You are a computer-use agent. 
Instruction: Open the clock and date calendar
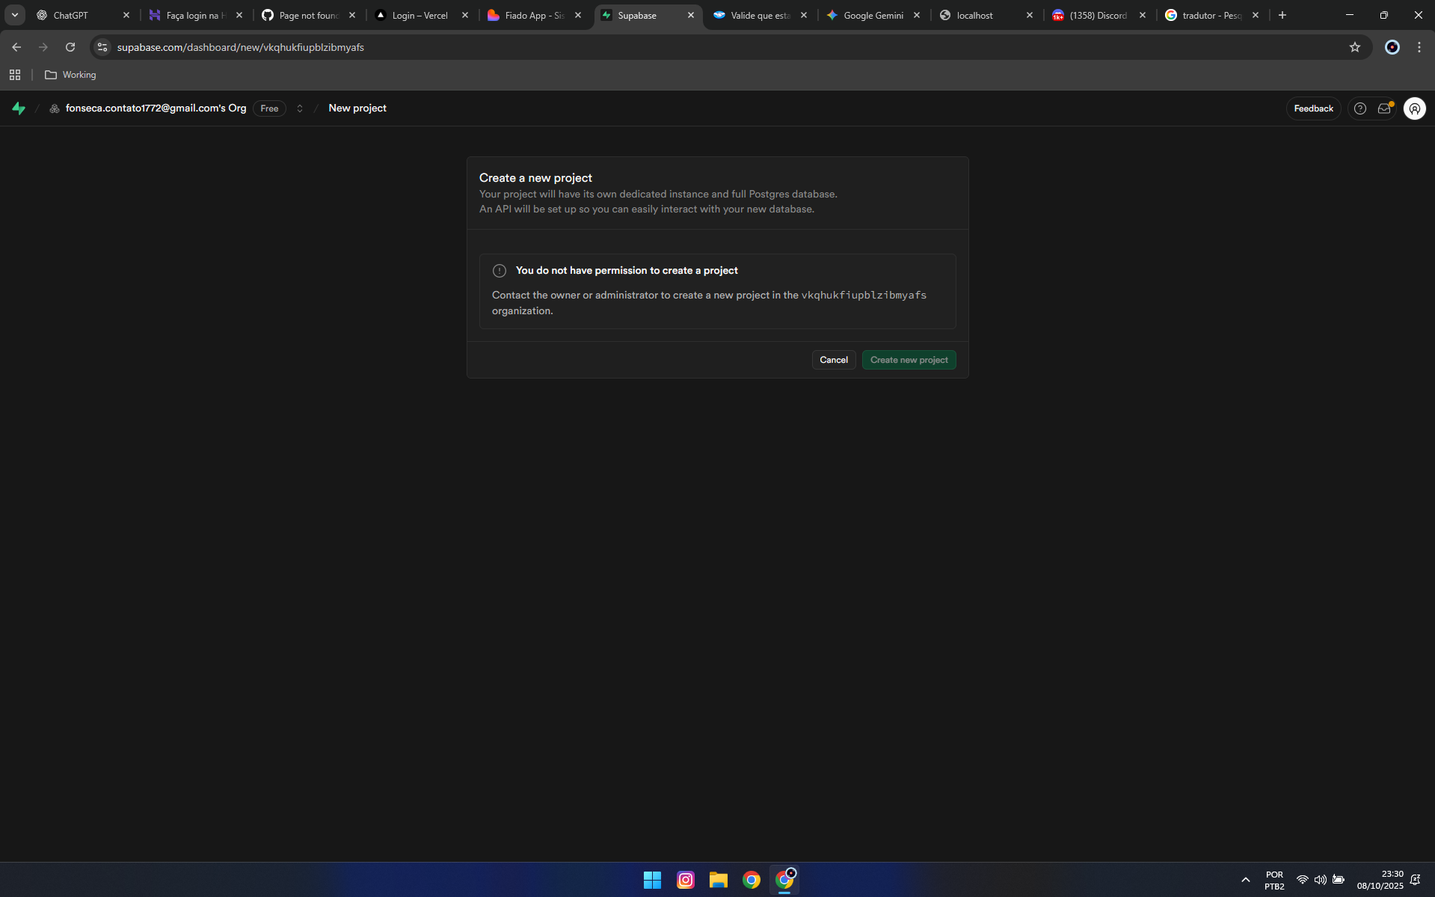pos(1380,881)
